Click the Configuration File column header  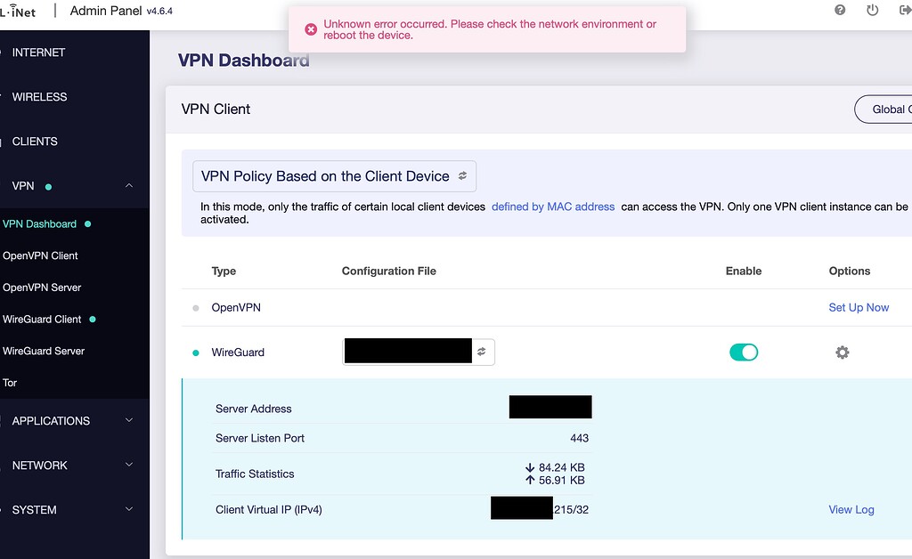pyautogui.click(x=388, y=271)
